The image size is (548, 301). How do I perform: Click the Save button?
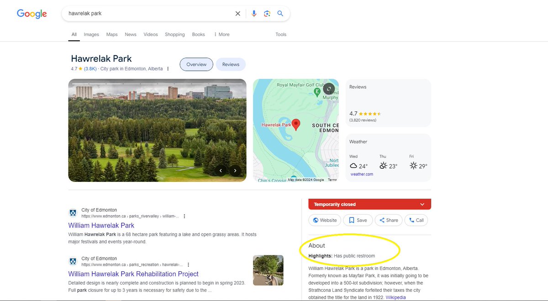(x=358, y=220)
